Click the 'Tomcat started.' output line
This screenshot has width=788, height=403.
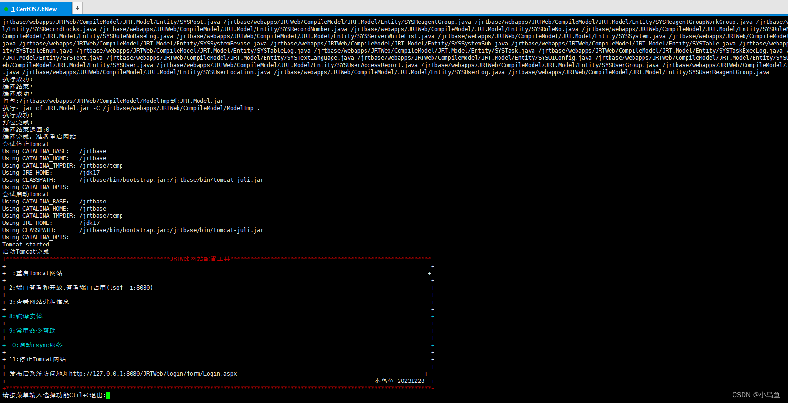click(x=27, y=245)
